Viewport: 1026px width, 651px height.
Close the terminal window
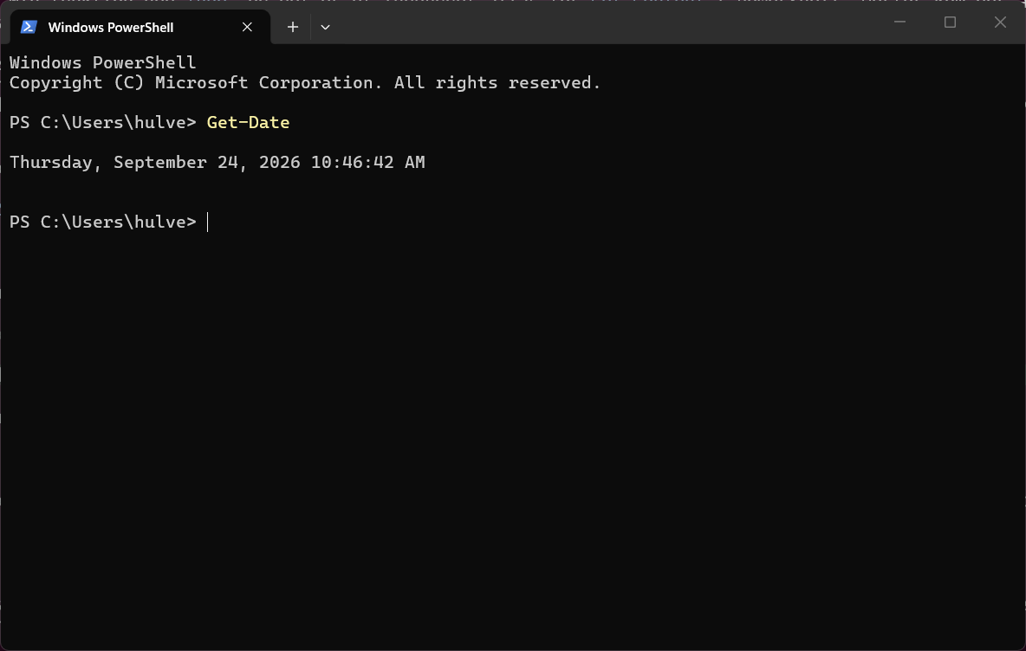point(1000,23)
